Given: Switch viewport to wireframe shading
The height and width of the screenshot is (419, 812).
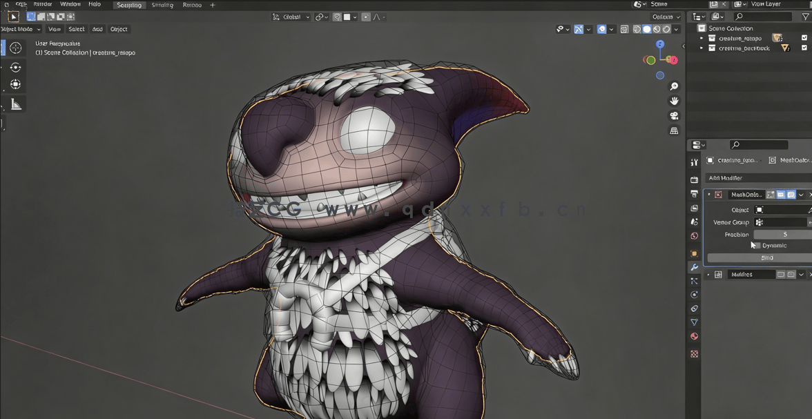Looking at the screenshot, I should 636,29.
